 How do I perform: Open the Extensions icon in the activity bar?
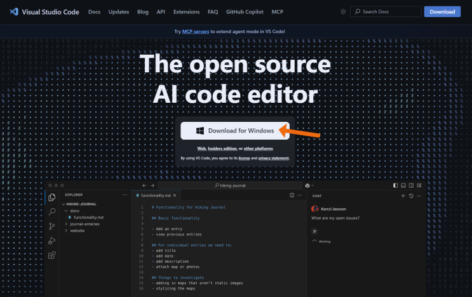52,255
